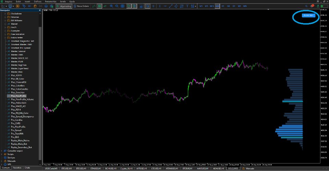Click the tile windows grid icon

coord(123,6)
